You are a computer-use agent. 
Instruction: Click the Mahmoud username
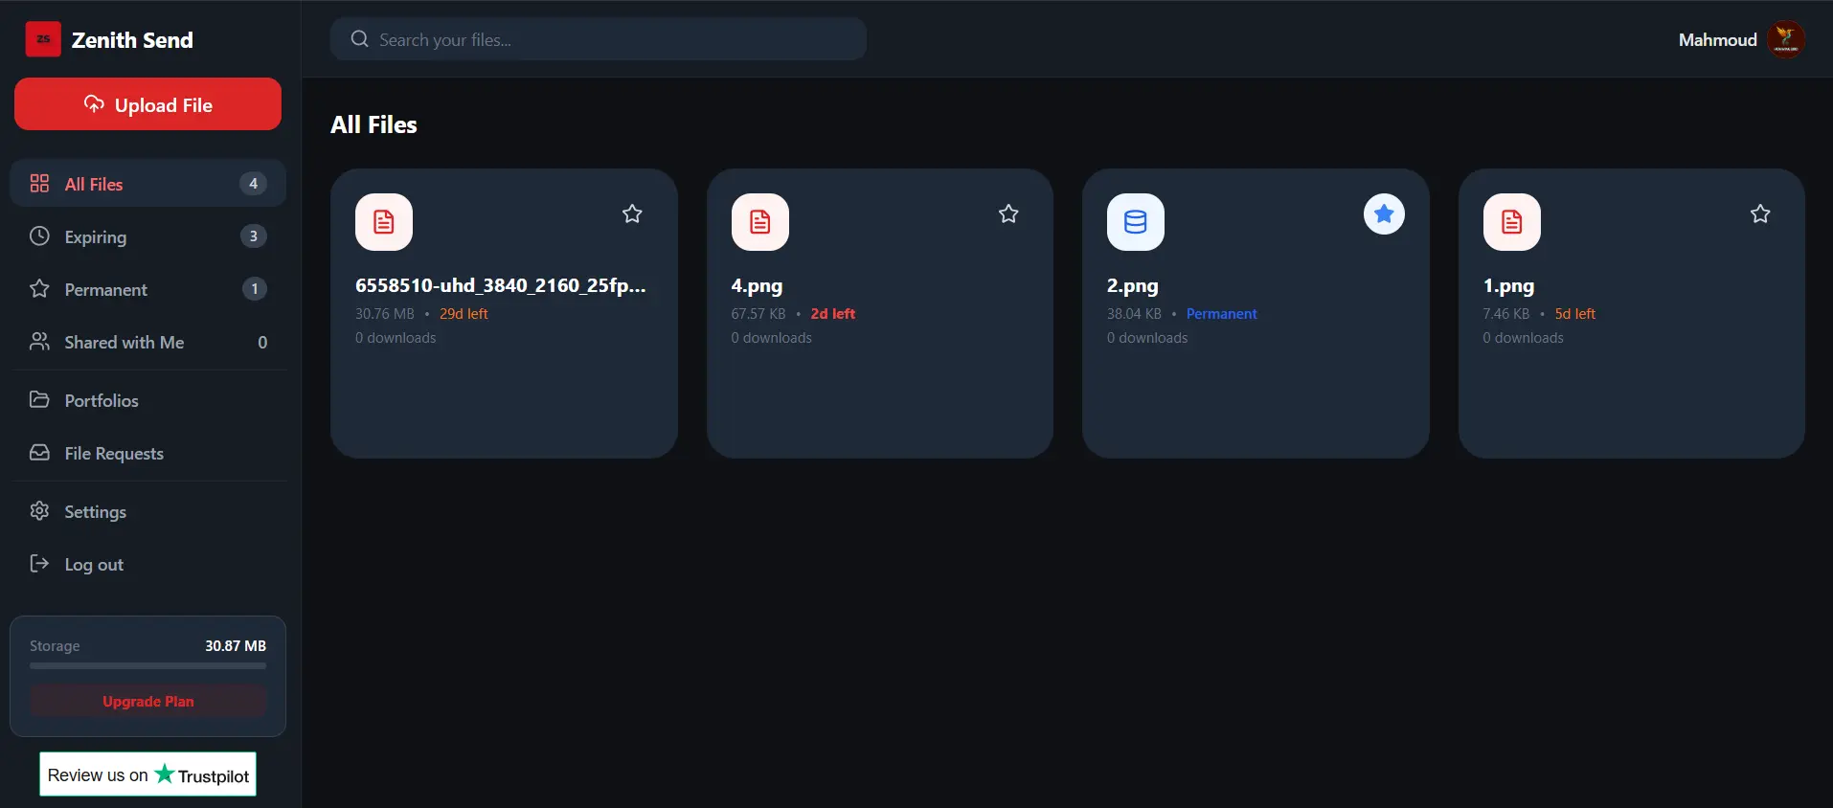click(x=1717, y=39)
